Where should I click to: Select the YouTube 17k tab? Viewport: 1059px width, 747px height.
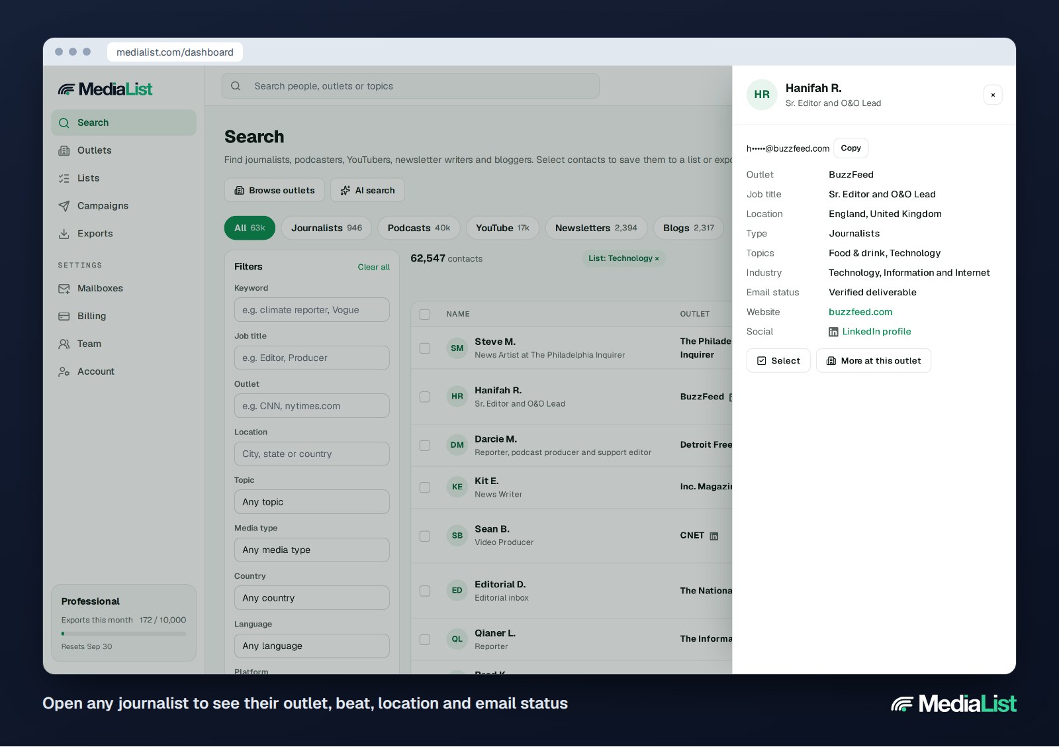pos(502,228)
